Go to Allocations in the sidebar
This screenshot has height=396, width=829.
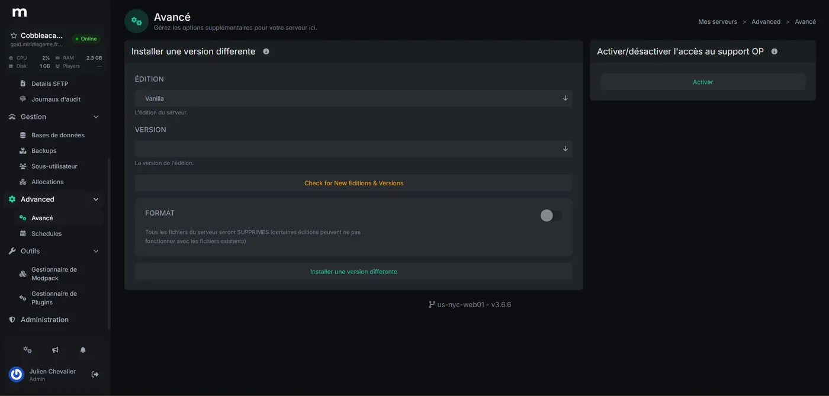point(47,182)
